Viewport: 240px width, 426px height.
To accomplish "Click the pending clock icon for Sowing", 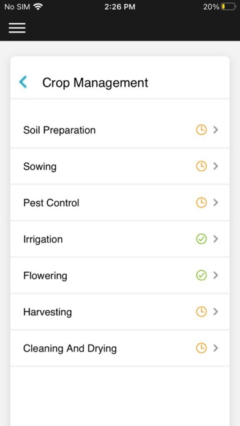I will pos(201,166).
